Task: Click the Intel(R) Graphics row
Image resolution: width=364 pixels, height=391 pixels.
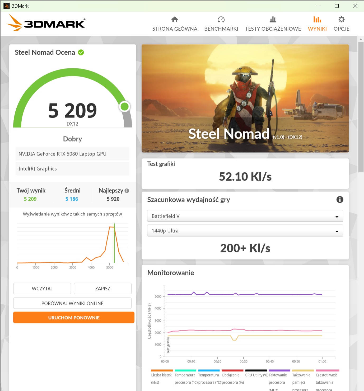Action: [x=72, y=169]
